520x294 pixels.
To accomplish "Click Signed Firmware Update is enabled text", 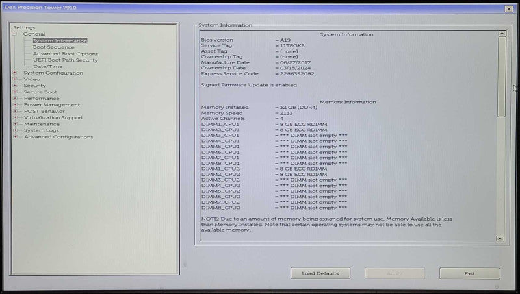I will pos(249,85).
